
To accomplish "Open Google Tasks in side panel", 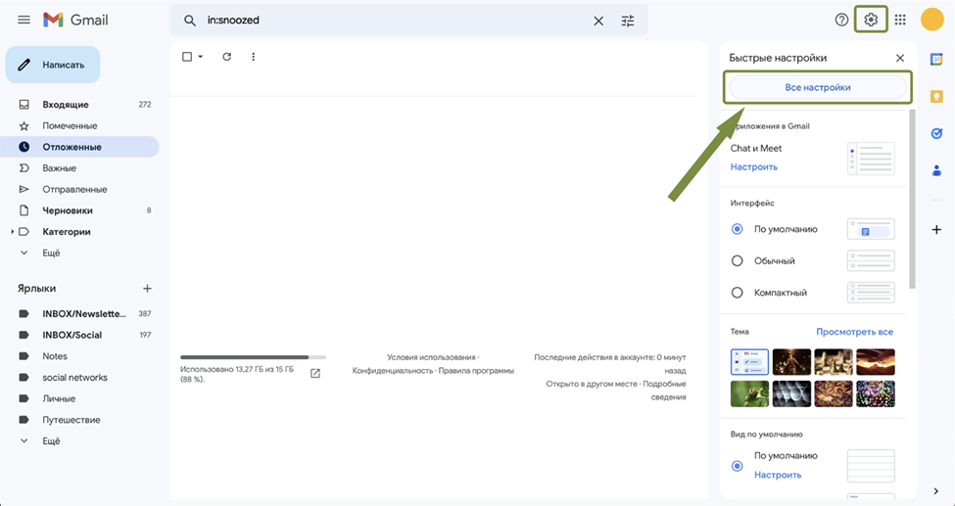I will pos(936,133).
